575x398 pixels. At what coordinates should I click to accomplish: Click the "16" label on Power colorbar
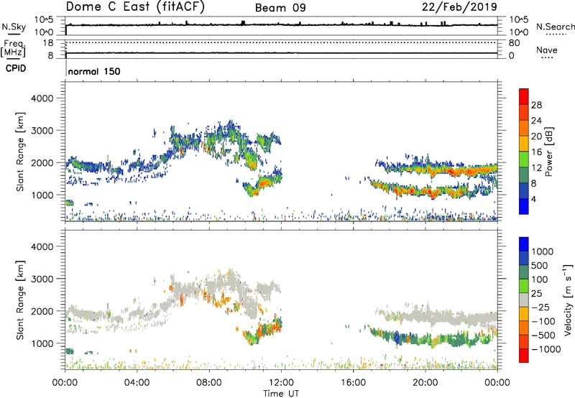[536, 152]
